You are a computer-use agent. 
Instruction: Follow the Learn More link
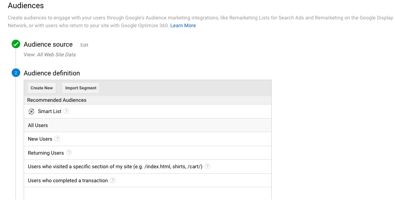[183, 26]
